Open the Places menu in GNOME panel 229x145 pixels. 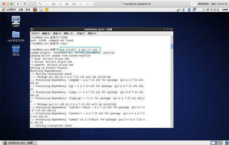[20, 10]
